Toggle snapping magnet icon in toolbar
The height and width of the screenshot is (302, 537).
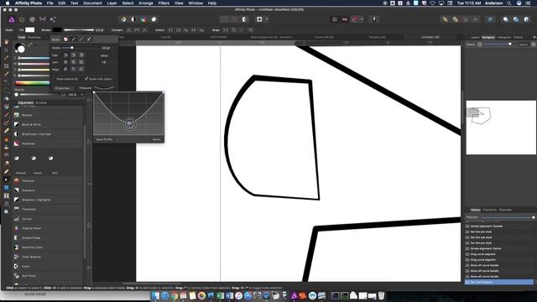click(x=355, y=19)
